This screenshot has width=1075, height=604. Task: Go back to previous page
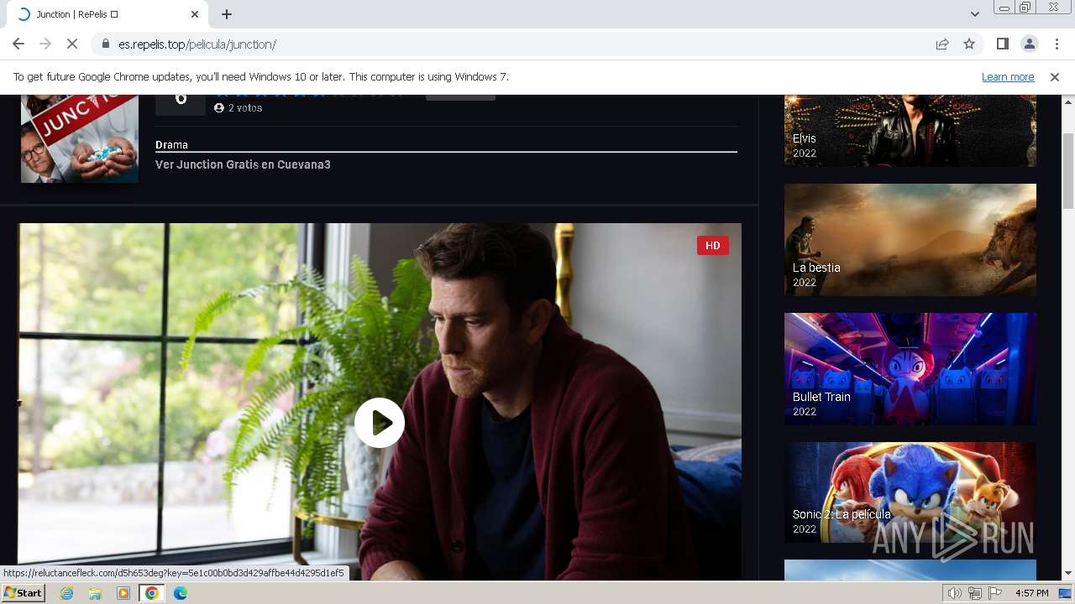[x=18, y=44]
